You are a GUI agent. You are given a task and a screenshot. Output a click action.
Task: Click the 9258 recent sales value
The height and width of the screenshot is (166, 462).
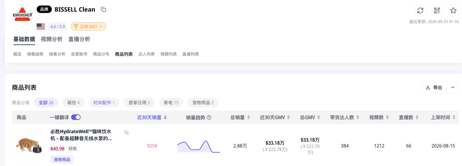pos(152,146)
